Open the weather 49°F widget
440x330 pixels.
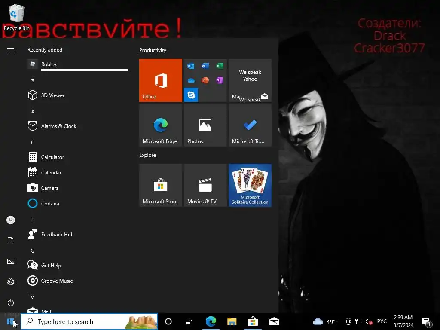tap(326, 321)
